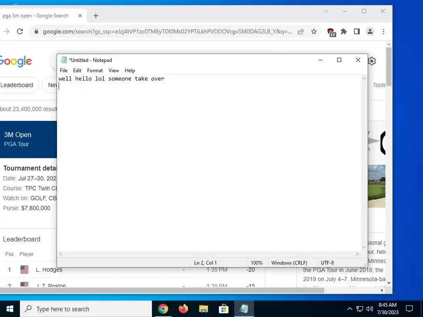423x317 pixels.
Task: Click the Notepad horizontal scrollbar right arrow
Action: coord(357,254)
